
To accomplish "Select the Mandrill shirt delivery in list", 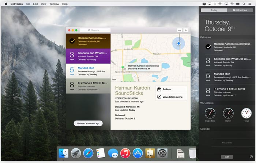I will coord(88,71).
